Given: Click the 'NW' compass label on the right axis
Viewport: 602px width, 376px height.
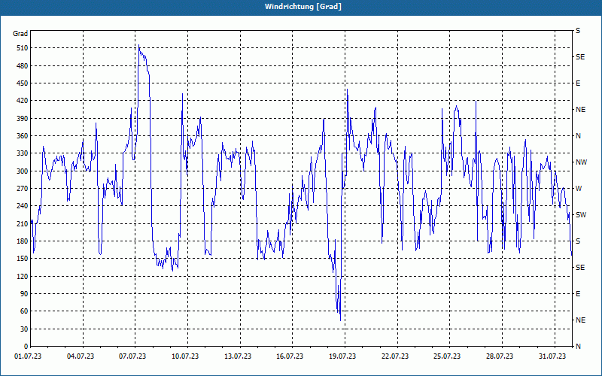Looking at the screenshot, I should 581,162.
